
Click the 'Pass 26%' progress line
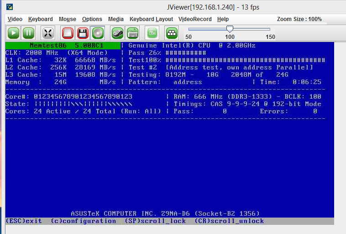click(x=167, y=53)
